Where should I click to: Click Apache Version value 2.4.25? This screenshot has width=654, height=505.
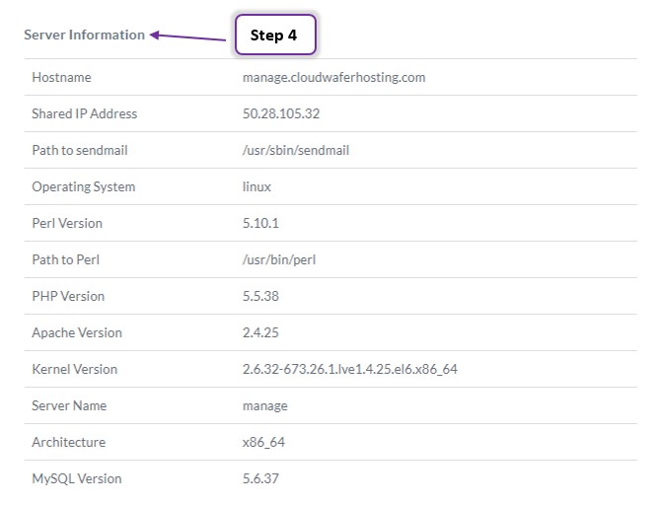coord(260,332)
